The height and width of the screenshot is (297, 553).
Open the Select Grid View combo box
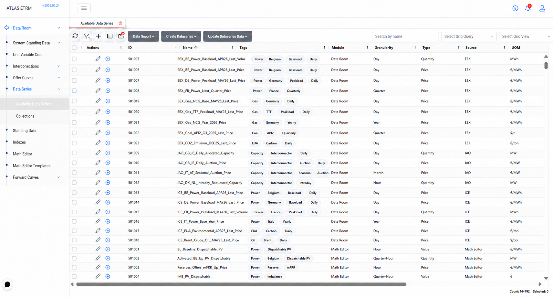click(526, 37)
